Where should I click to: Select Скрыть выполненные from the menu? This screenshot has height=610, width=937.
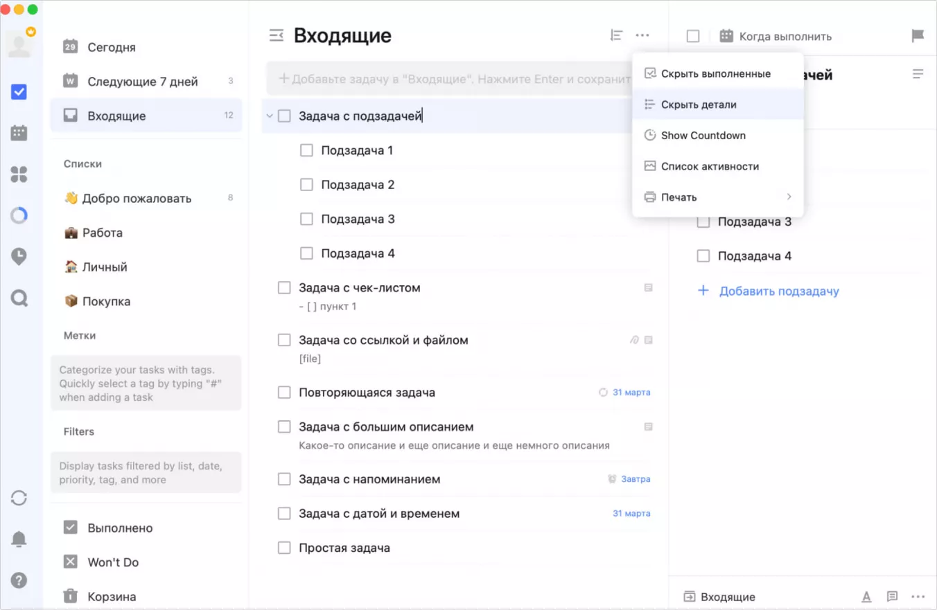point(718,73)
